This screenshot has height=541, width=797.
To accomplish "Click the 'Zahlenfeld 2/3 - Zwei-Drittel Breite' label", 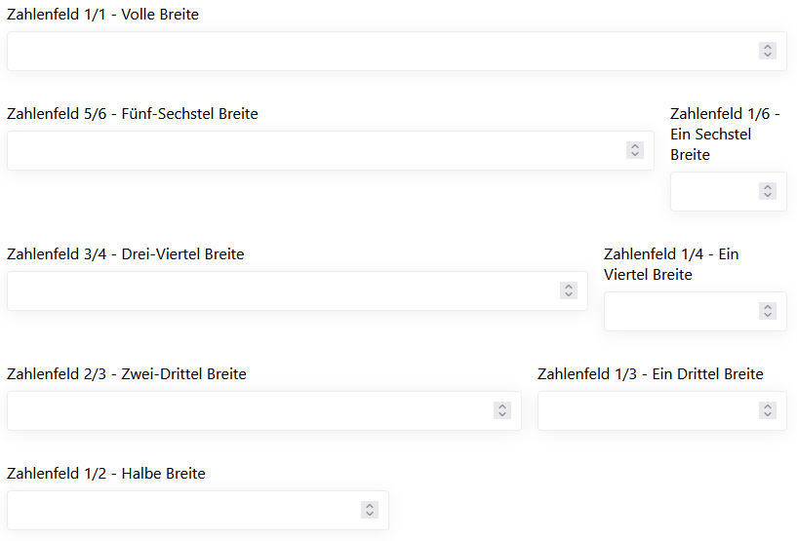I will click(127, 374).
